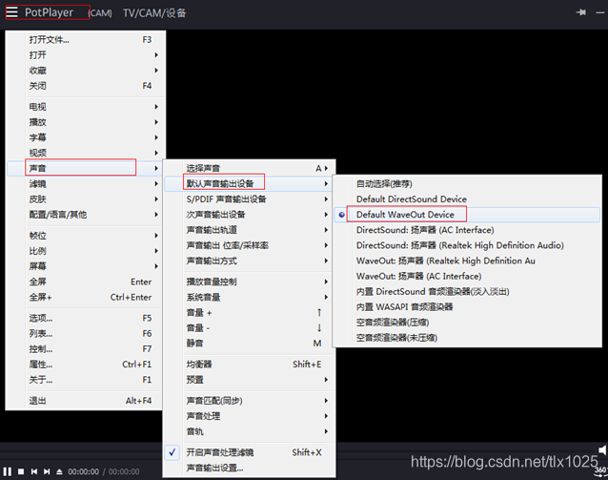Pause playback with the pause button
The height and width of the screenshot is (480, 608).
(7, 471)
